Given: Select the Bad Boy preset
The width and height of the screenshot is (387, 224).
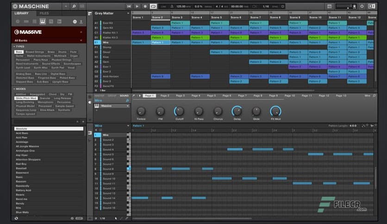Looking at the screenshot, I should [49, 164].
